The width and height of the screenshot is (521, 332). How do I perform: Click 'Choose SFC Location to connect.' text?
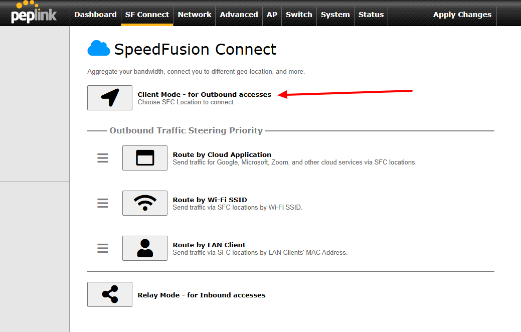click(x=186, y=102)
